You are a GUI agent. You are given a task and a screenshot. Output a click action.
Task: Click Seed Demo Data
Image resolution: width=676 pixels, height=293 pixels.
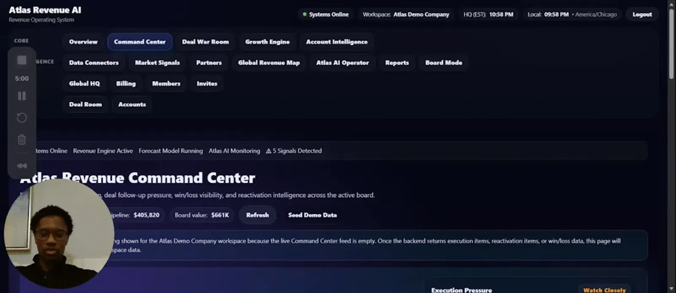313,215
